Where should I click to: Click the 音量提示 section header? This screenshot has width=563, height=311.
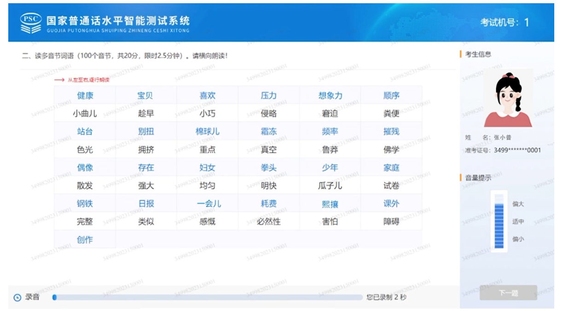pyautogui.click(x=478, y=178)
